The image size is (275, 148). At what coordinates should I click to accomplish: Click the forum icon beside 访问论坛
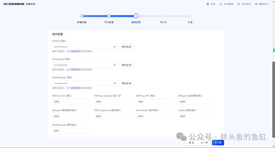pyautogui.click(x=239, y=4)
